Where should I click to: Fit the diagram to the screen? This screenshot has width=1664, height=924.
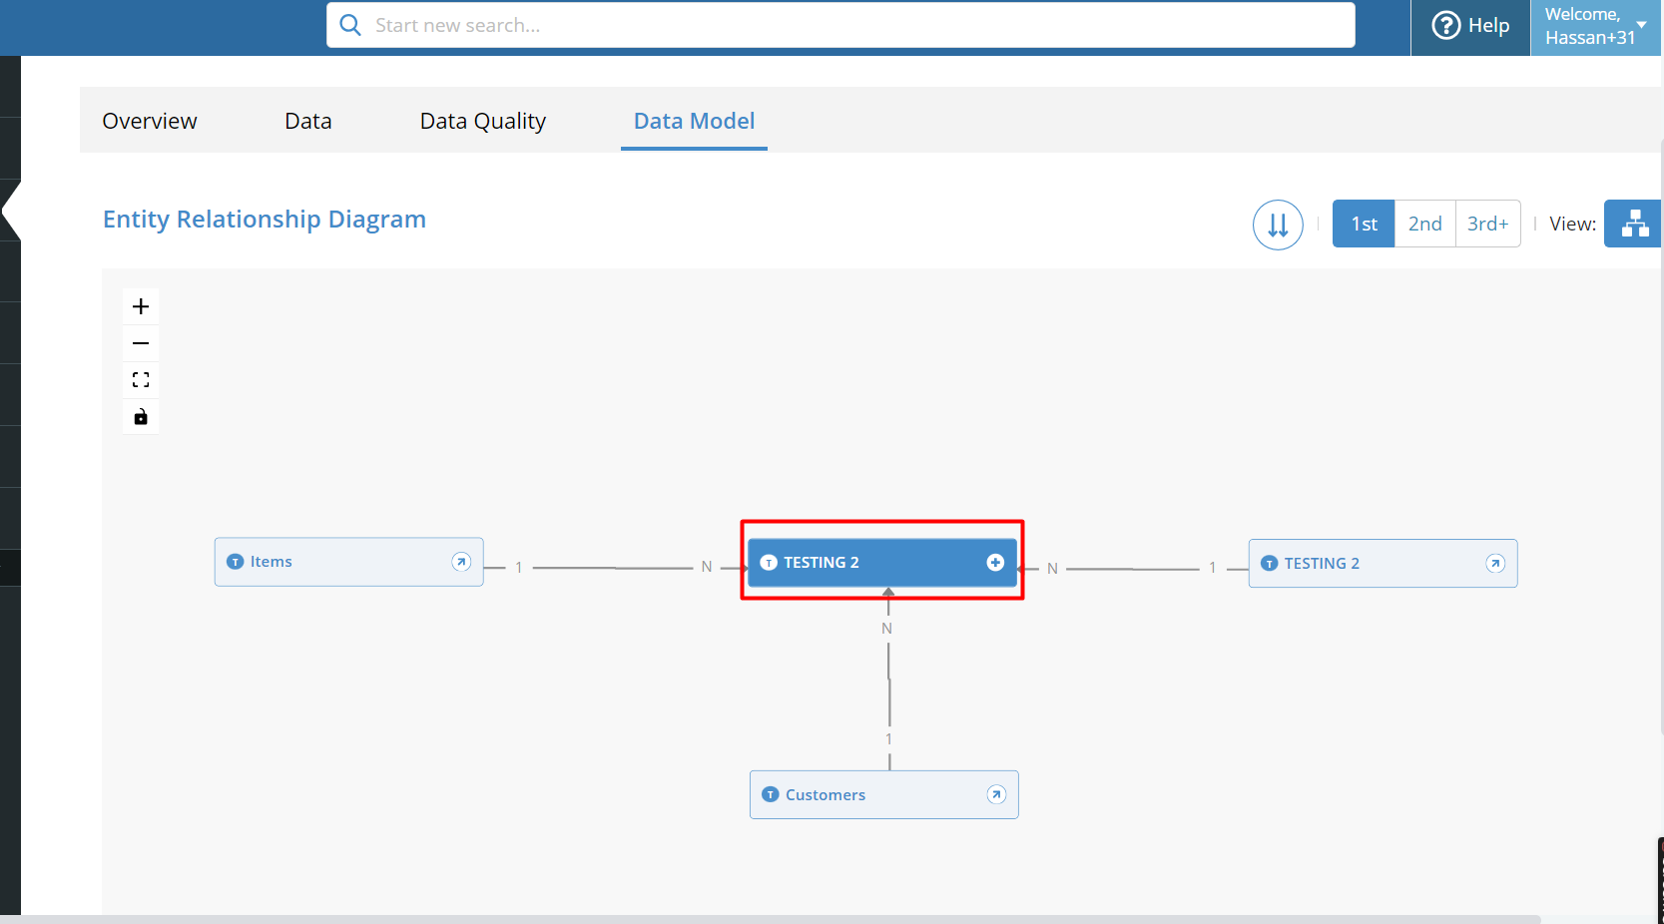pyautogui.click(x=141, y=379)
